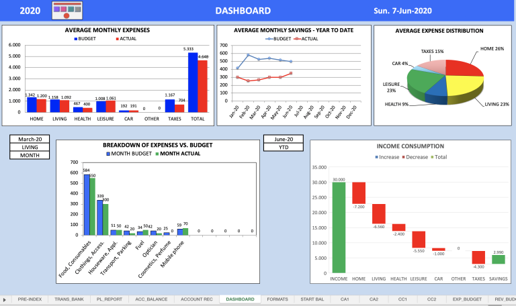Click the MONTH cell below LIVING

click(30, 155)
